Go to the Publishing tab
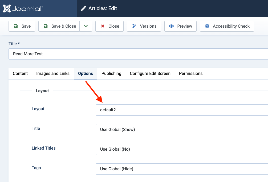The width and height of the screenshot is (268, 182). click(111, 74)
